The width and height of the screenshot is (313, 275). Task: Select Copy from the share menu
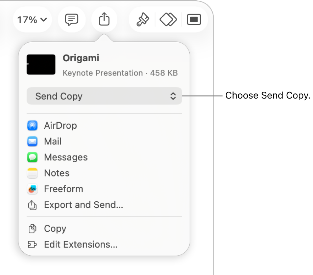tap(55, 229)
